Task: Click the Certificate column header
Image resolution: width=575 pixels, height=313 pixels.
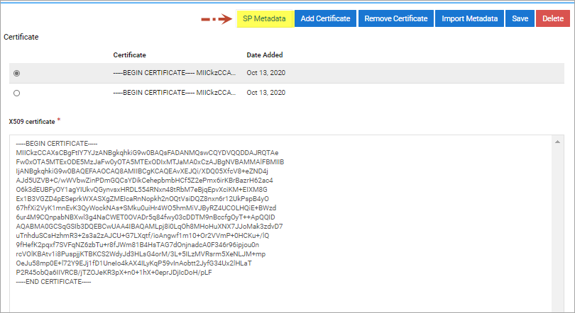Action: click(129, 55)
